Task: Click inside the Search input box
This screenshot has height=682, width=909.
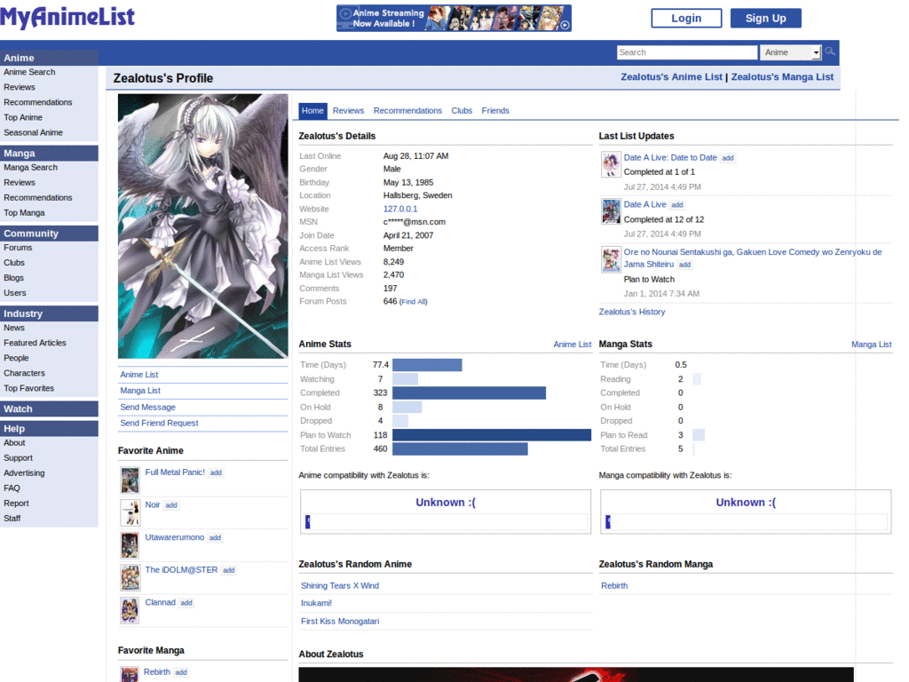Action: 686,52
